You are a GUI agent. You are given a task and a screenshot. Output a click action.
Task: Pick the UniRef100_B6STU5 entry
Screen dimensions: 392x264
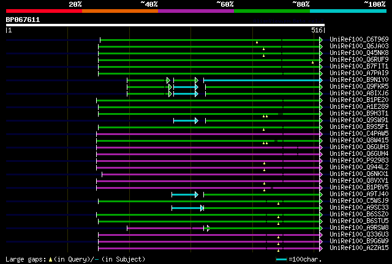coord(359,221)
